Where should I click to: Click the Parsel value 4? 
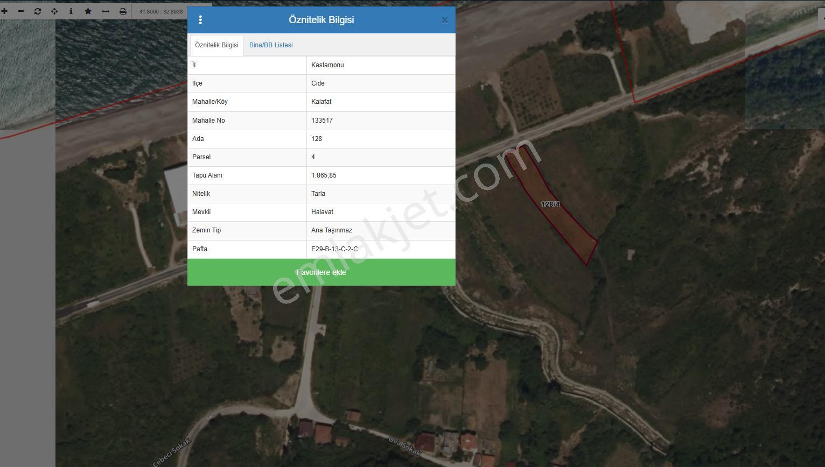(313, 157)
